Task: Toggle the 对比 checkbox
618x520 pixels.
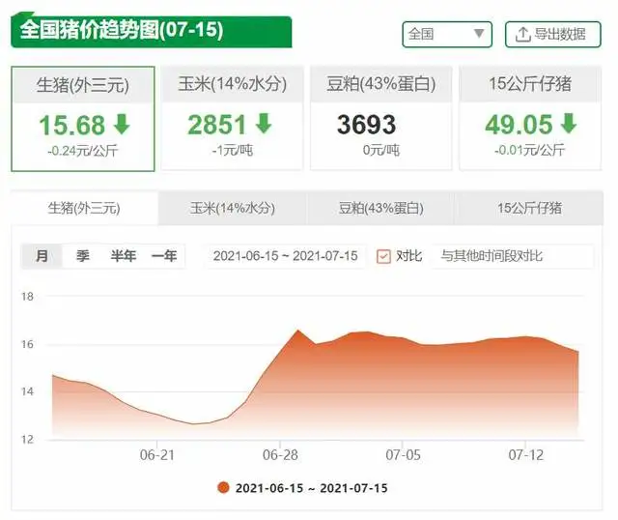Action: 383,256
